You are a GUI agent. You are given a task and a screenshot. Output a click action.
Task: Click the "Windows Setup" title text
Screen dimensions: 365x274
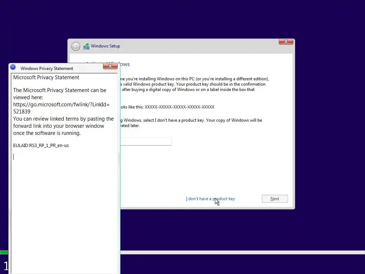pyautogui.click(x=106, y=46)
